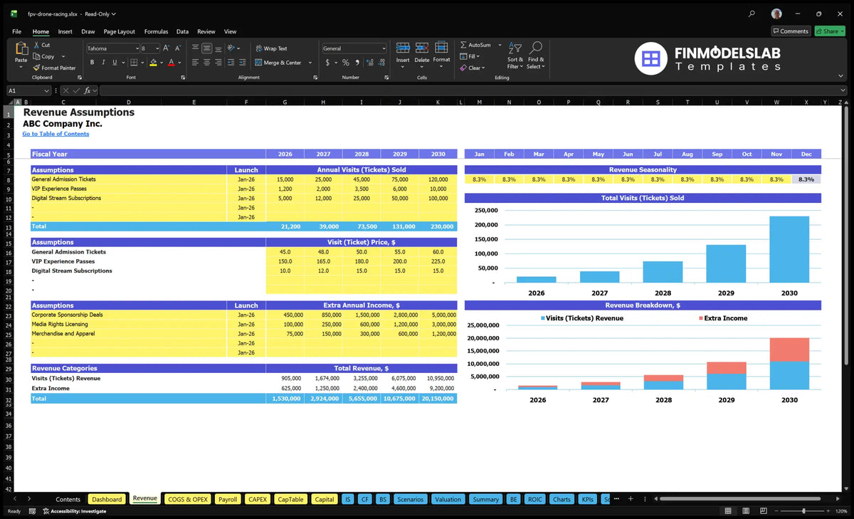Open the Home ribbon tab
This screenshot has height=519, width=854.
41,31
